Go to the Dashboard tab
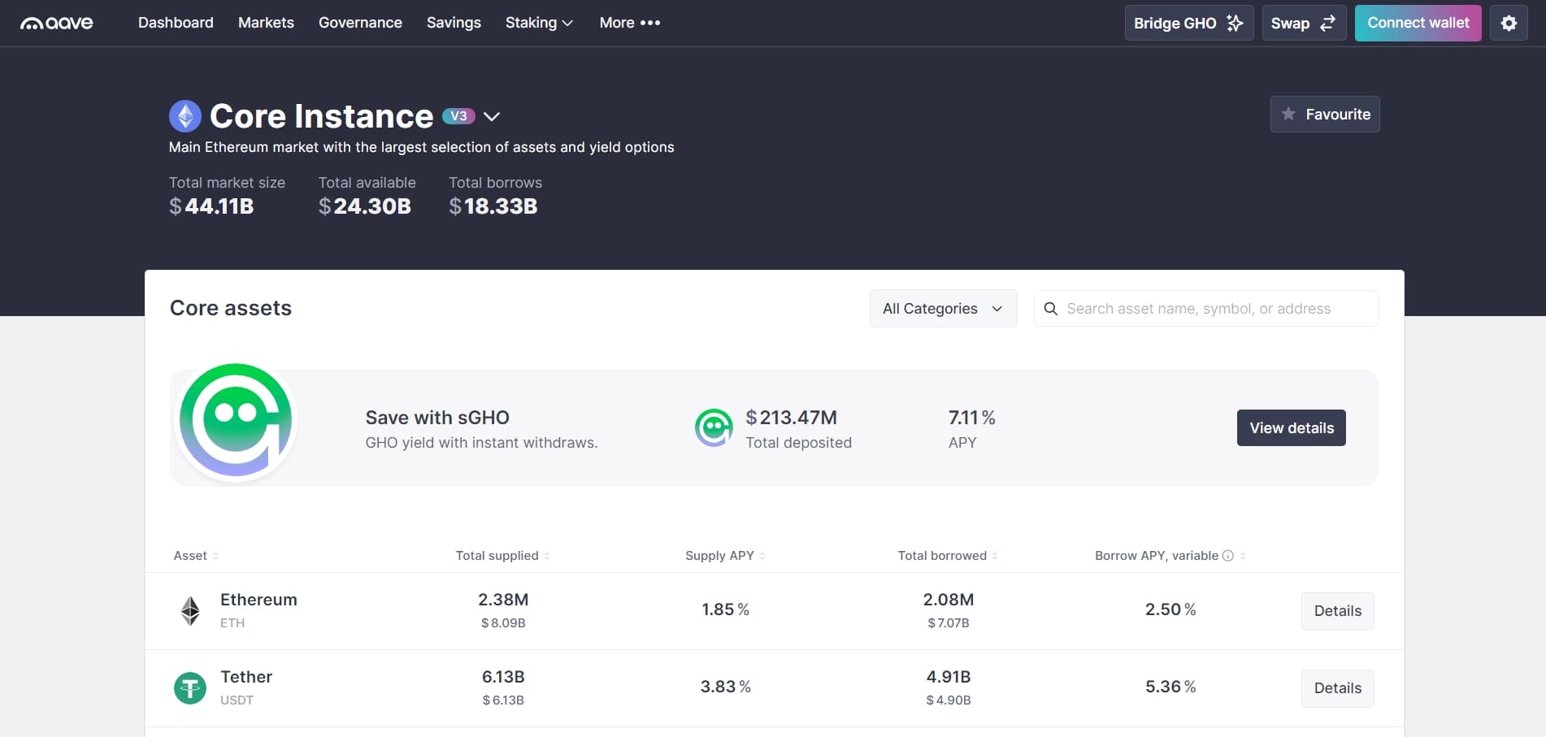The image size is (1546, 737). [176, 23]
